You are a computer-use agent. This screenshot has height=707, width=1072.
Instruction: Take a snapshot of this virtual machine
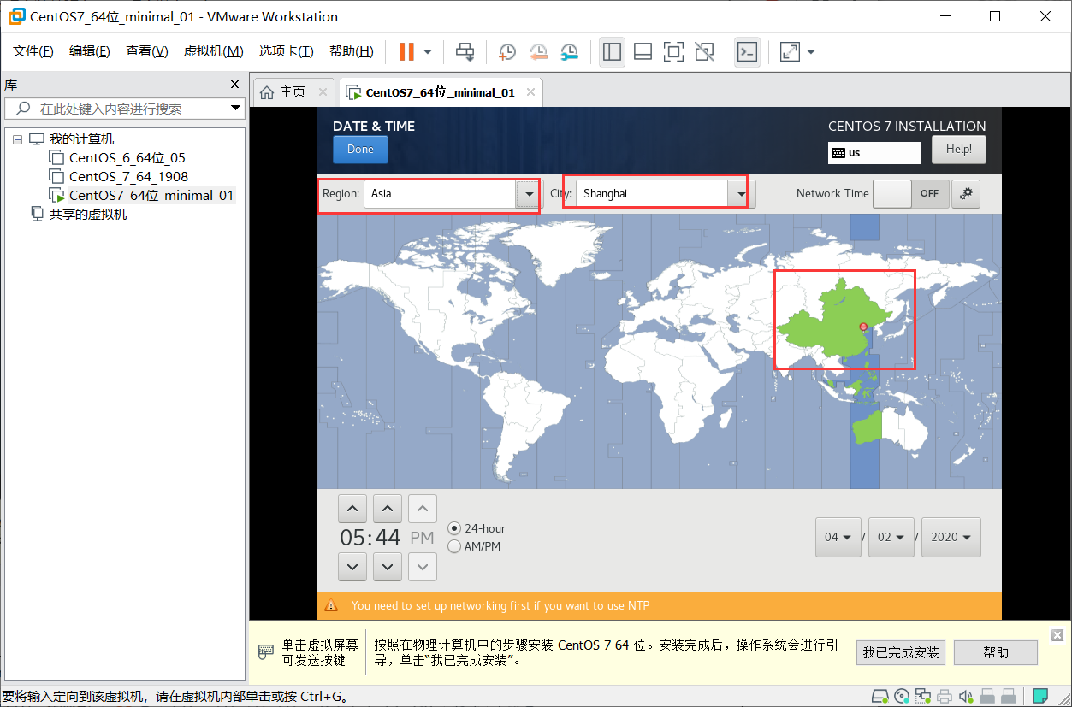[507, 52]
